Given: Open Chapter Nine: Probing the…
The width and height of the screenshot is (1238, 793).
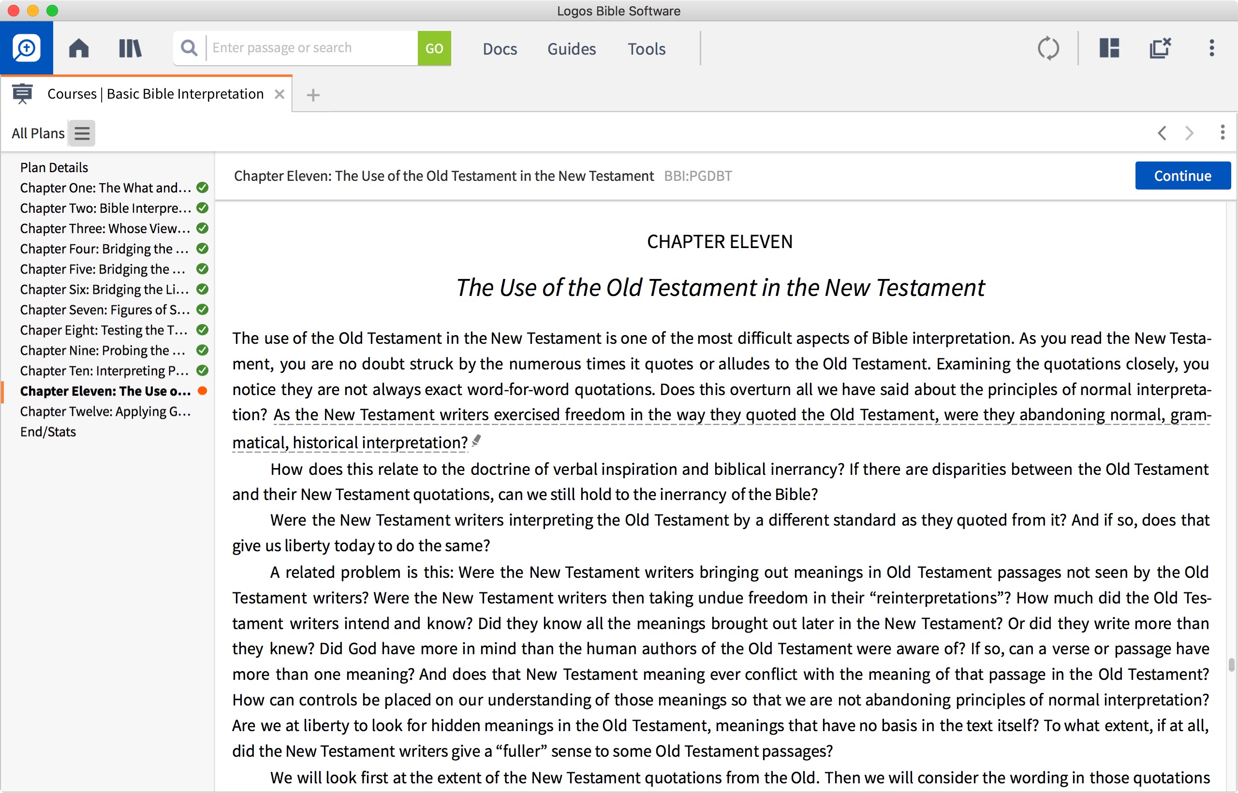Looking at the screenshot, I should tap(103, 351).
